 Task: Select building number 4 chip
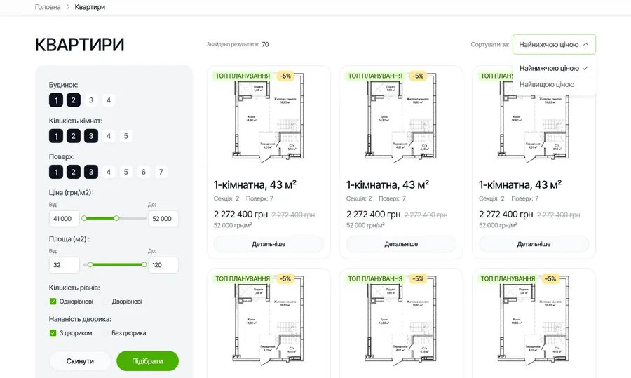108,100
